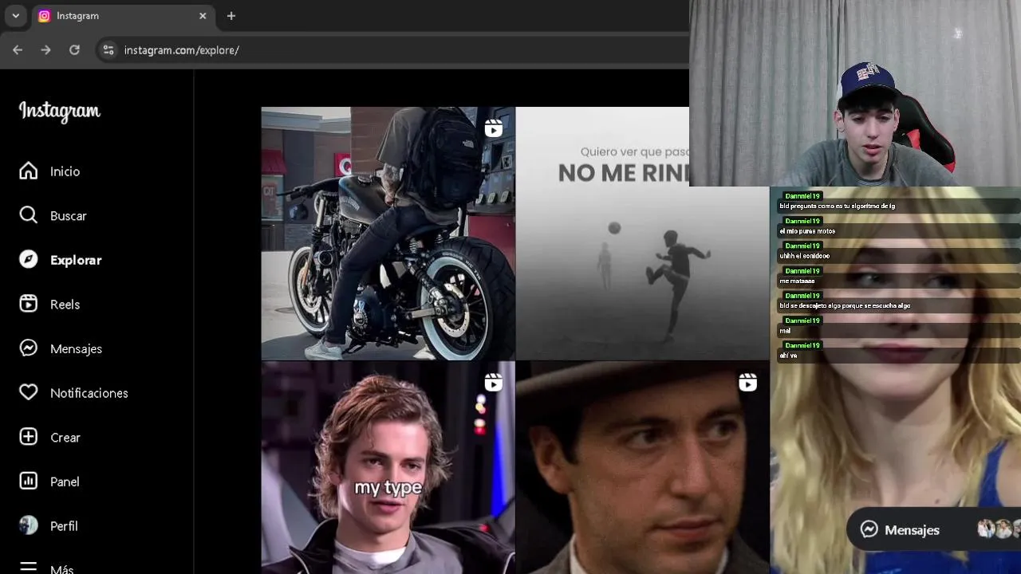The height and width of the screenshot is (574, 1021).
Task: Open the floating Mensajes button
Action: pos(933,529)
